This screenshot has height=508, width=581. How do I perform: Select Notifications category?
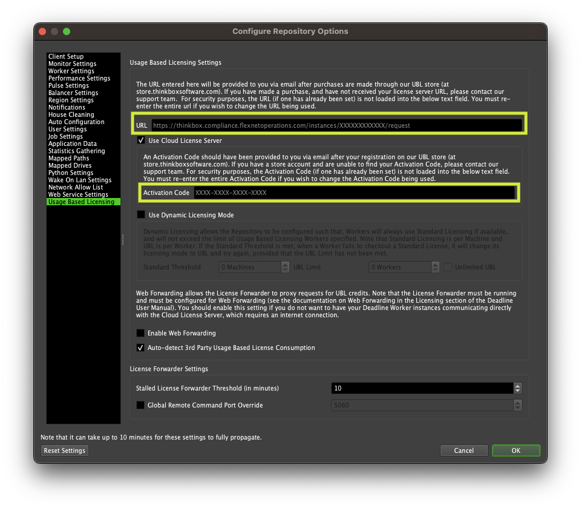point(84,107)
